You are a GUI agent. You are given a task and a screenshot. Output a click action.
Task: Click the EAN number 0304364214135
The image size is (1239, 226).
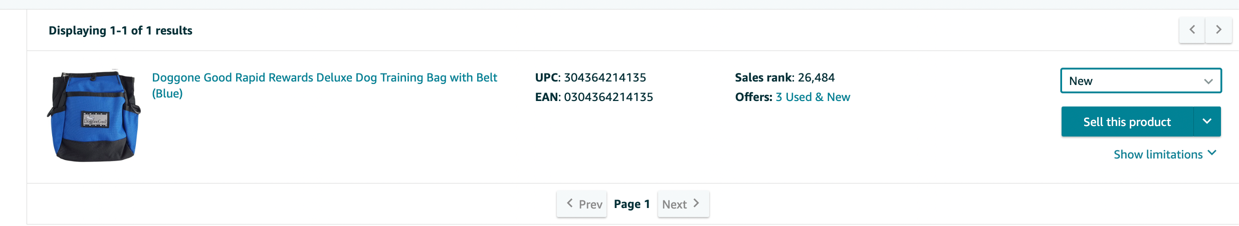[x=608, y=97]
